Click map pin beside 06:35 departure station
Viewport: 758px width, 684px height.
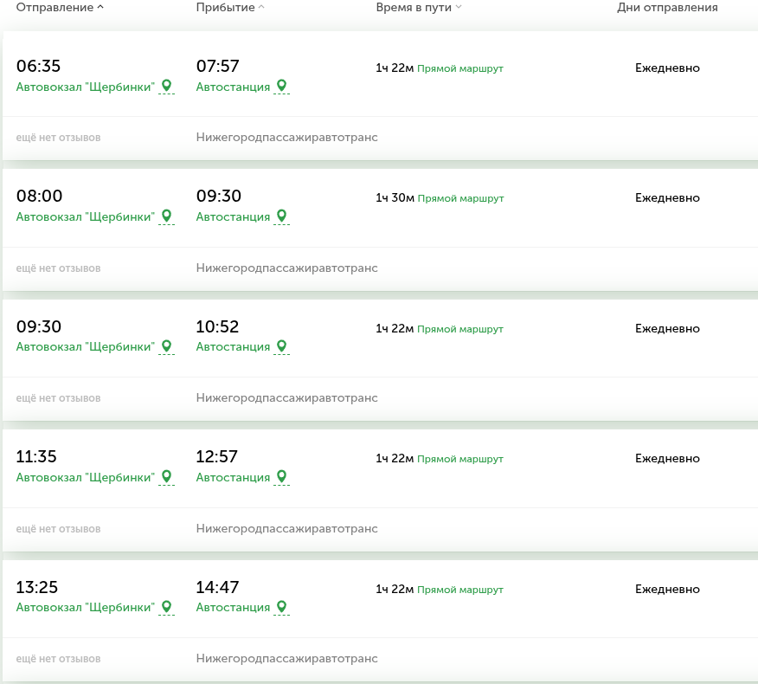point(167,86)
